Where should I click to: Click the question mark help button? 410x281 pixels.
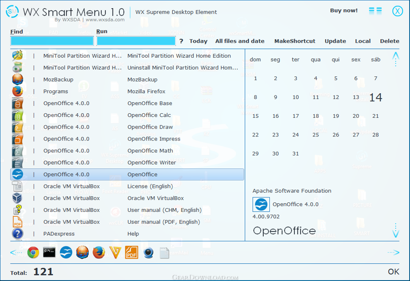tap(181, 41)
